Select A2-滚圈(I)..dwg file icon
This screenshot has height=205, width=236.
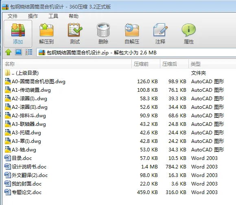click(8, 99)
